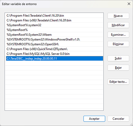Viewport: 133px width, 126px height.
Task: Select the MySQL Server 8.0 bin path
Action: point(54,54)
